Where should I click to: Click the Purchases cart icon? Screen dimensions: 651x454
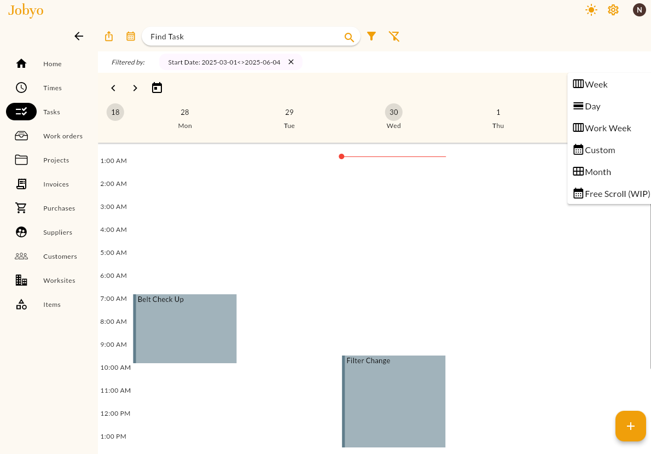(x=21, y=208)
